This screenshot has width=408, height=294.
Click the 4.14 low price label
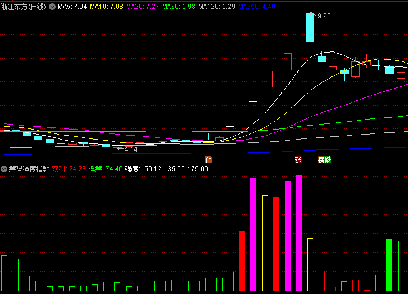coord(131,149)
